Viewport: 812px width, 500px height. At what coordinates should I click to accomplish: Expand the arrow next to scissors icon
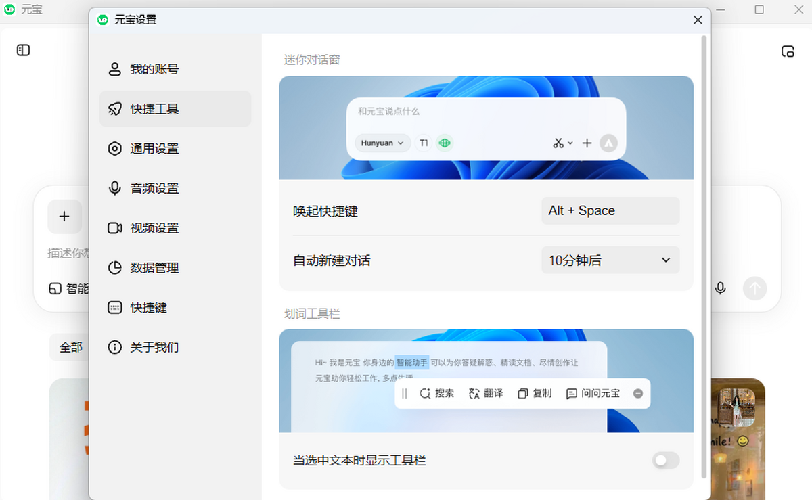coord(570,143)
